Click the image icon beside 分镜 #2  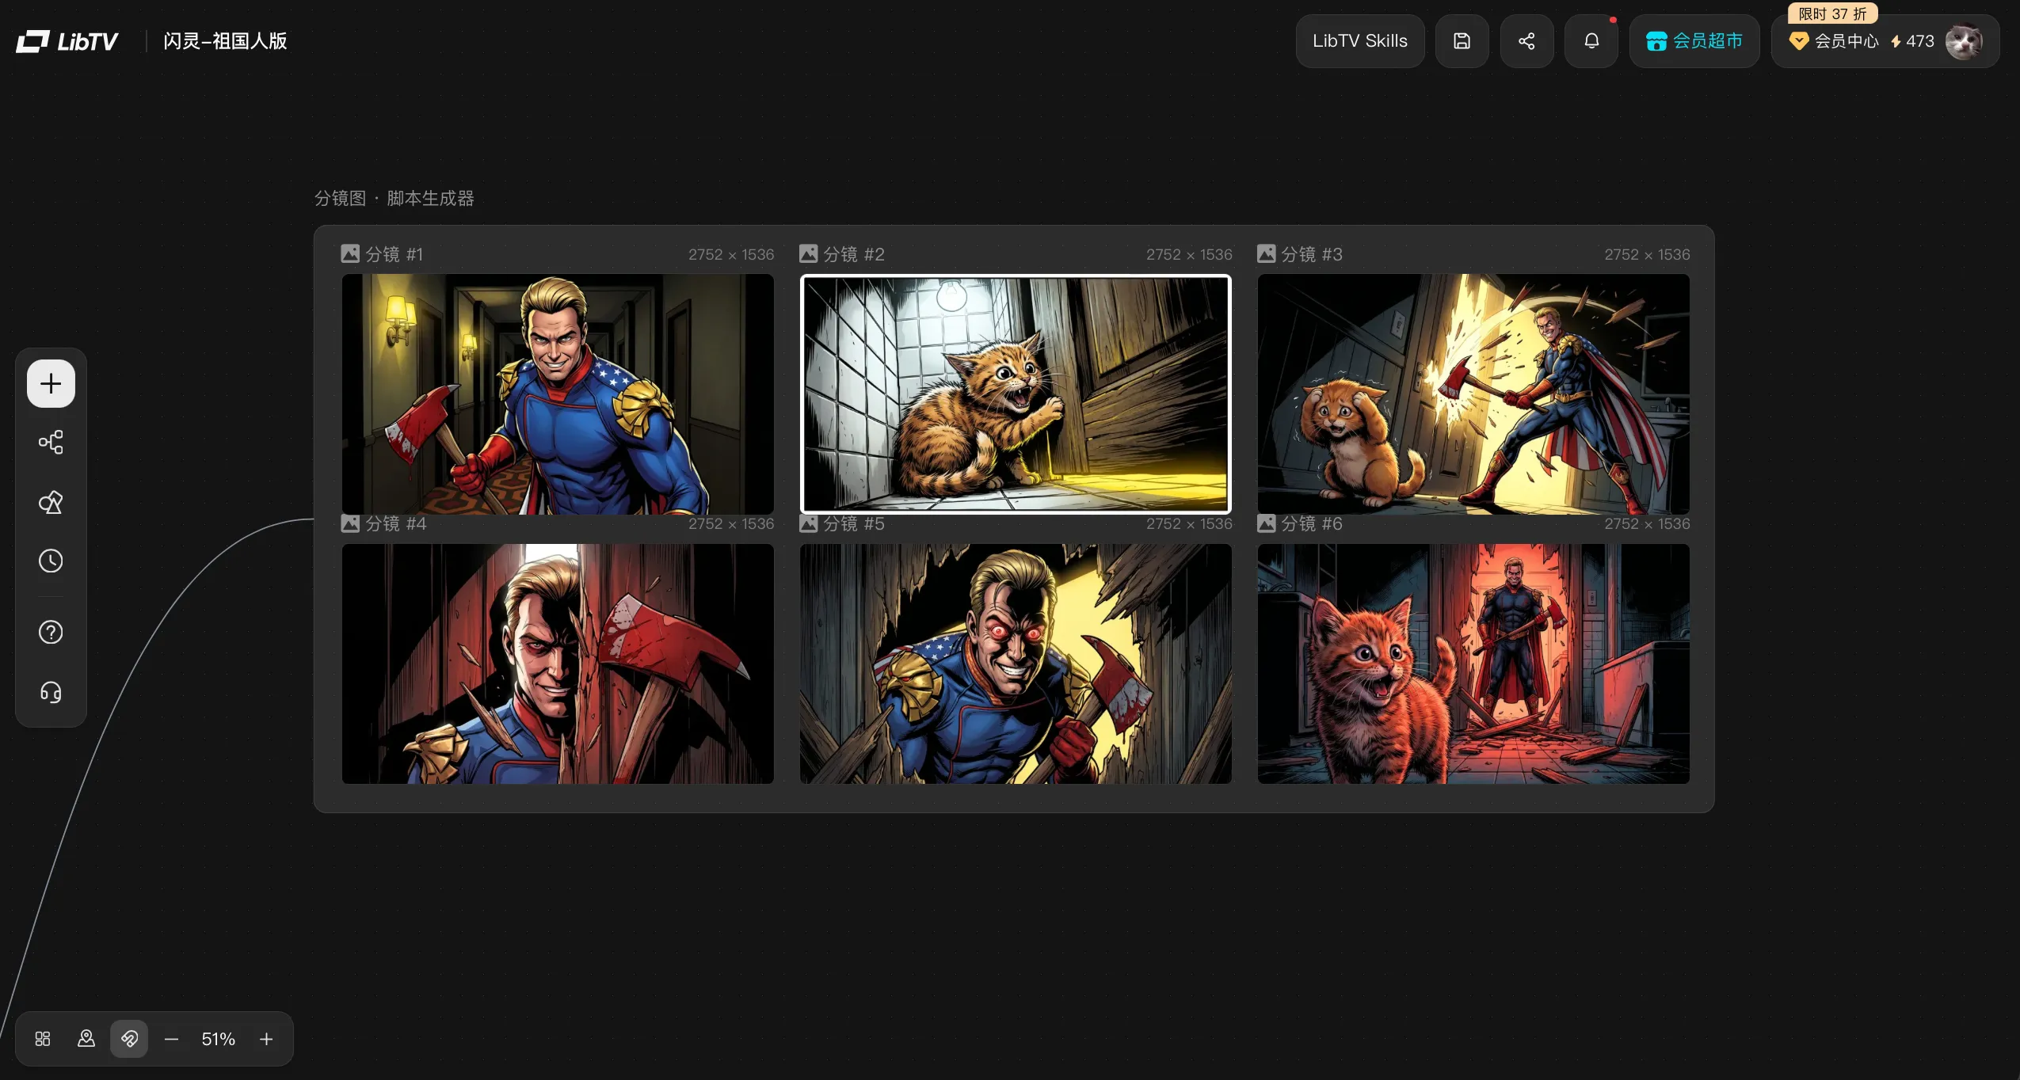(808, 253)
